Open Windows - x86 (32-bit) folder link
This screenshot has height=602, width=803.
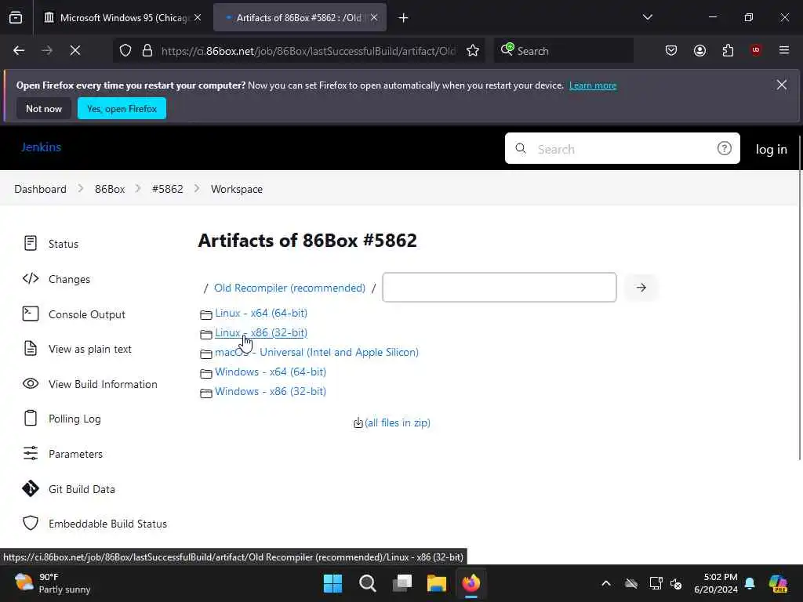271,391
